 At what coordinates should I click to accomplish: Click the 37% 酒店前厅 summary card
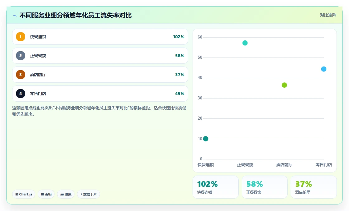pos(313,187)
